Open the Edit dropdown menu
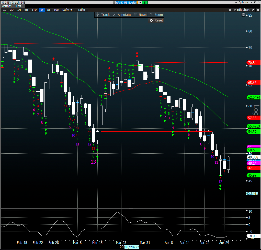 (x=20, y=6)
